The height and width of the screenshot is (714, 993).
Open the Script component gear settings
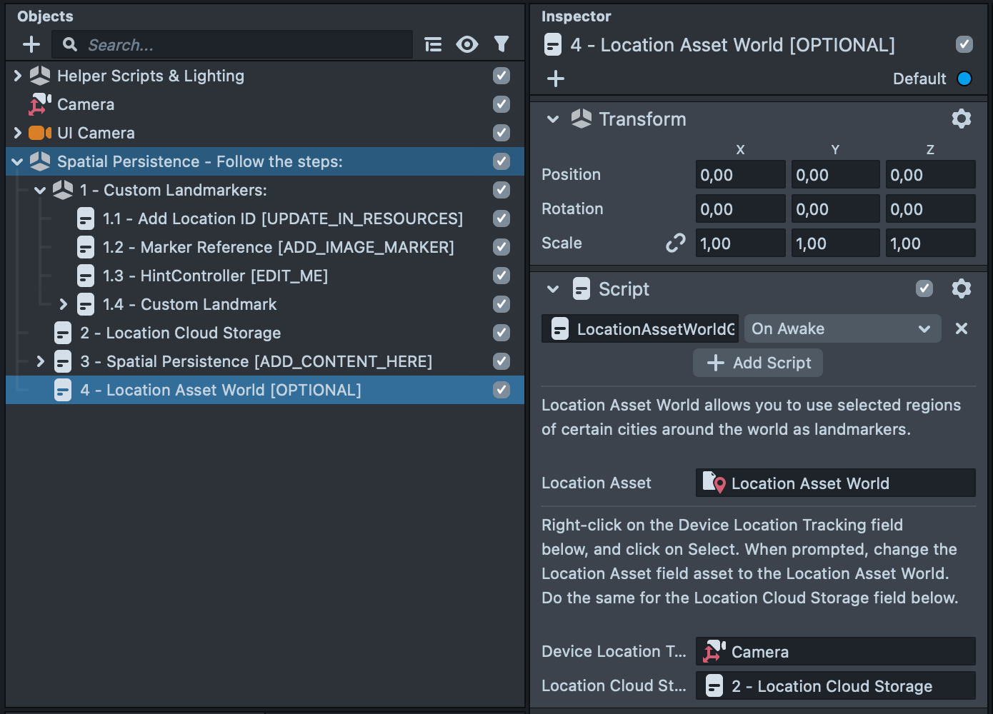tap(962, 288)
